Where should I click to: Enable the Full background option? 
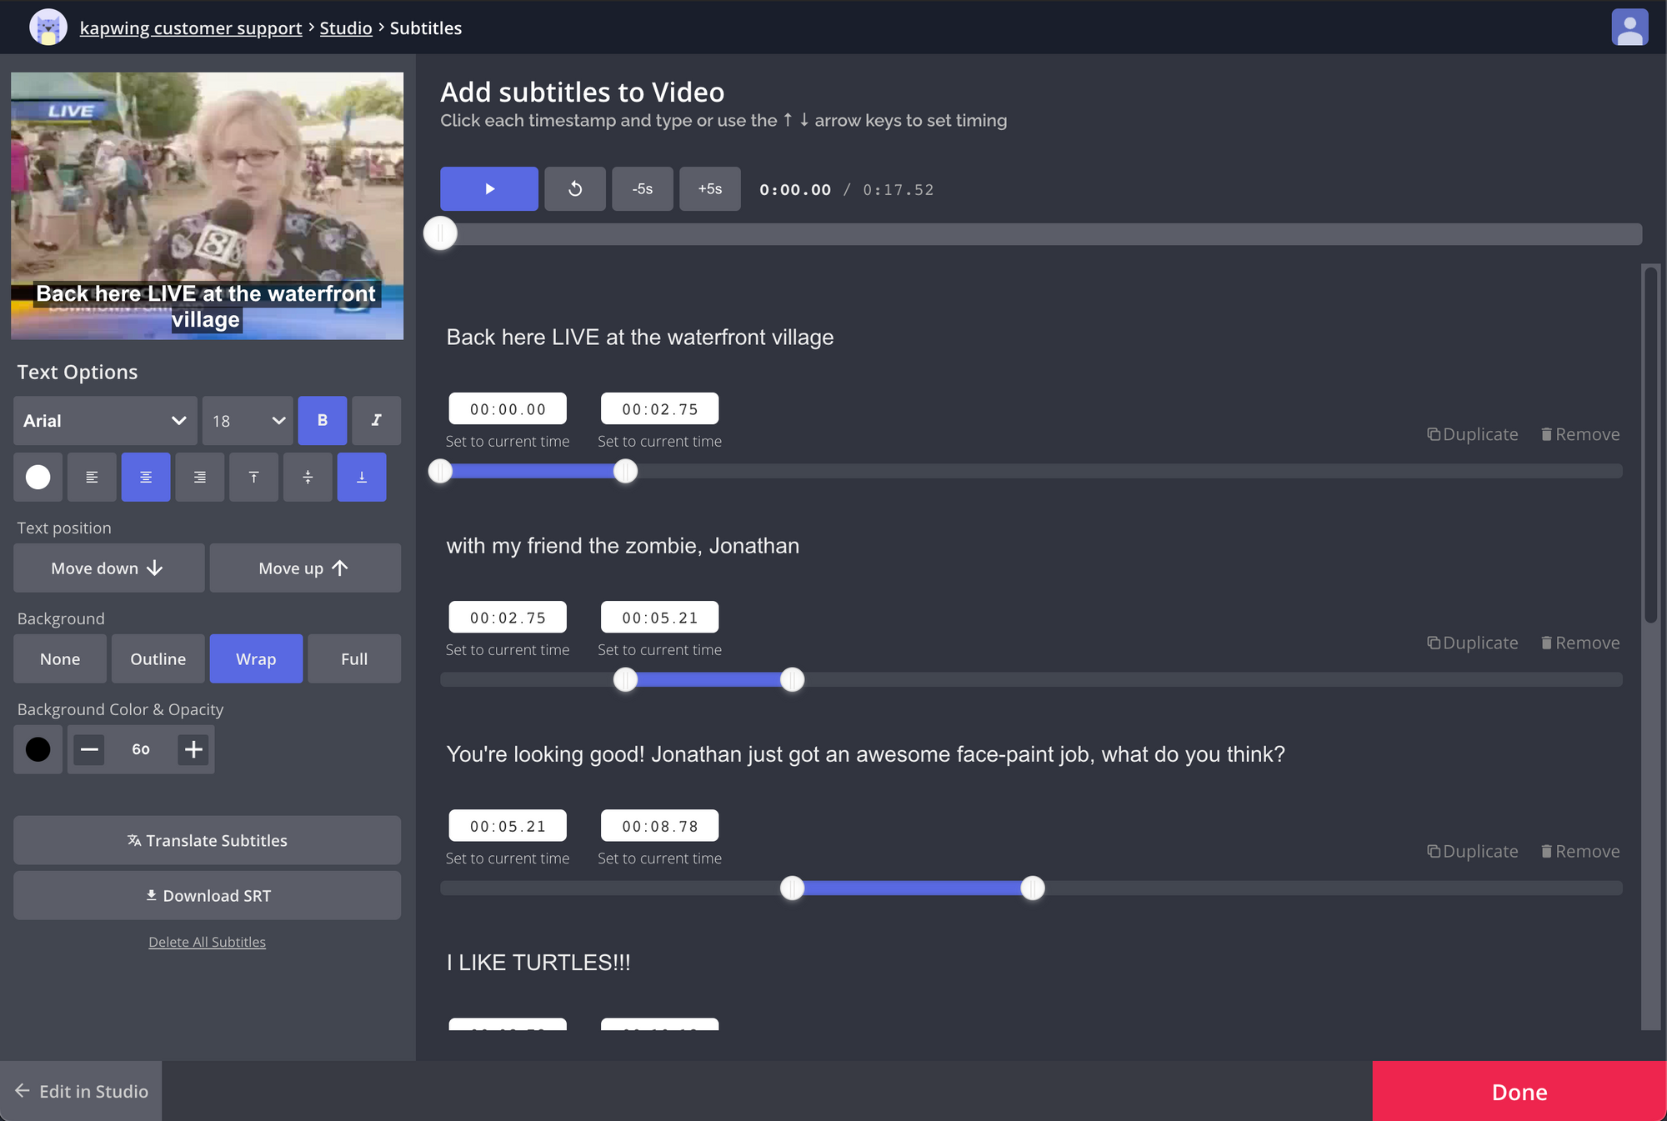tap(353, 658)
